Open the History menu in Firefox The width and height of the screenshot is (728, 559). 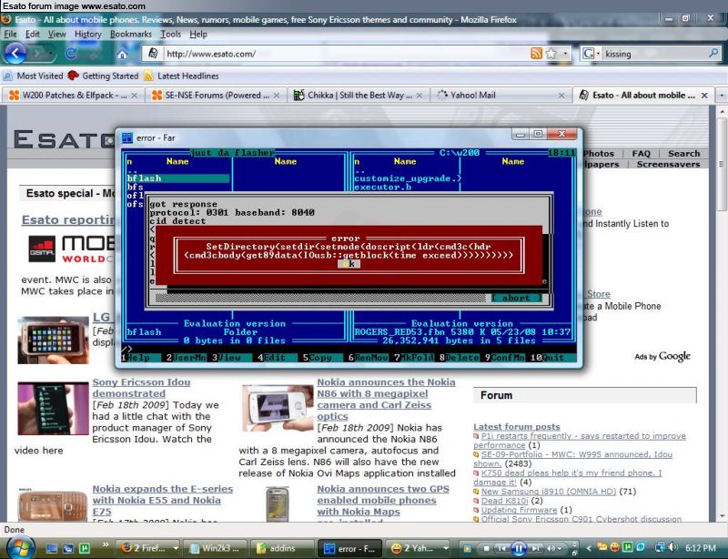pos(87,34)
